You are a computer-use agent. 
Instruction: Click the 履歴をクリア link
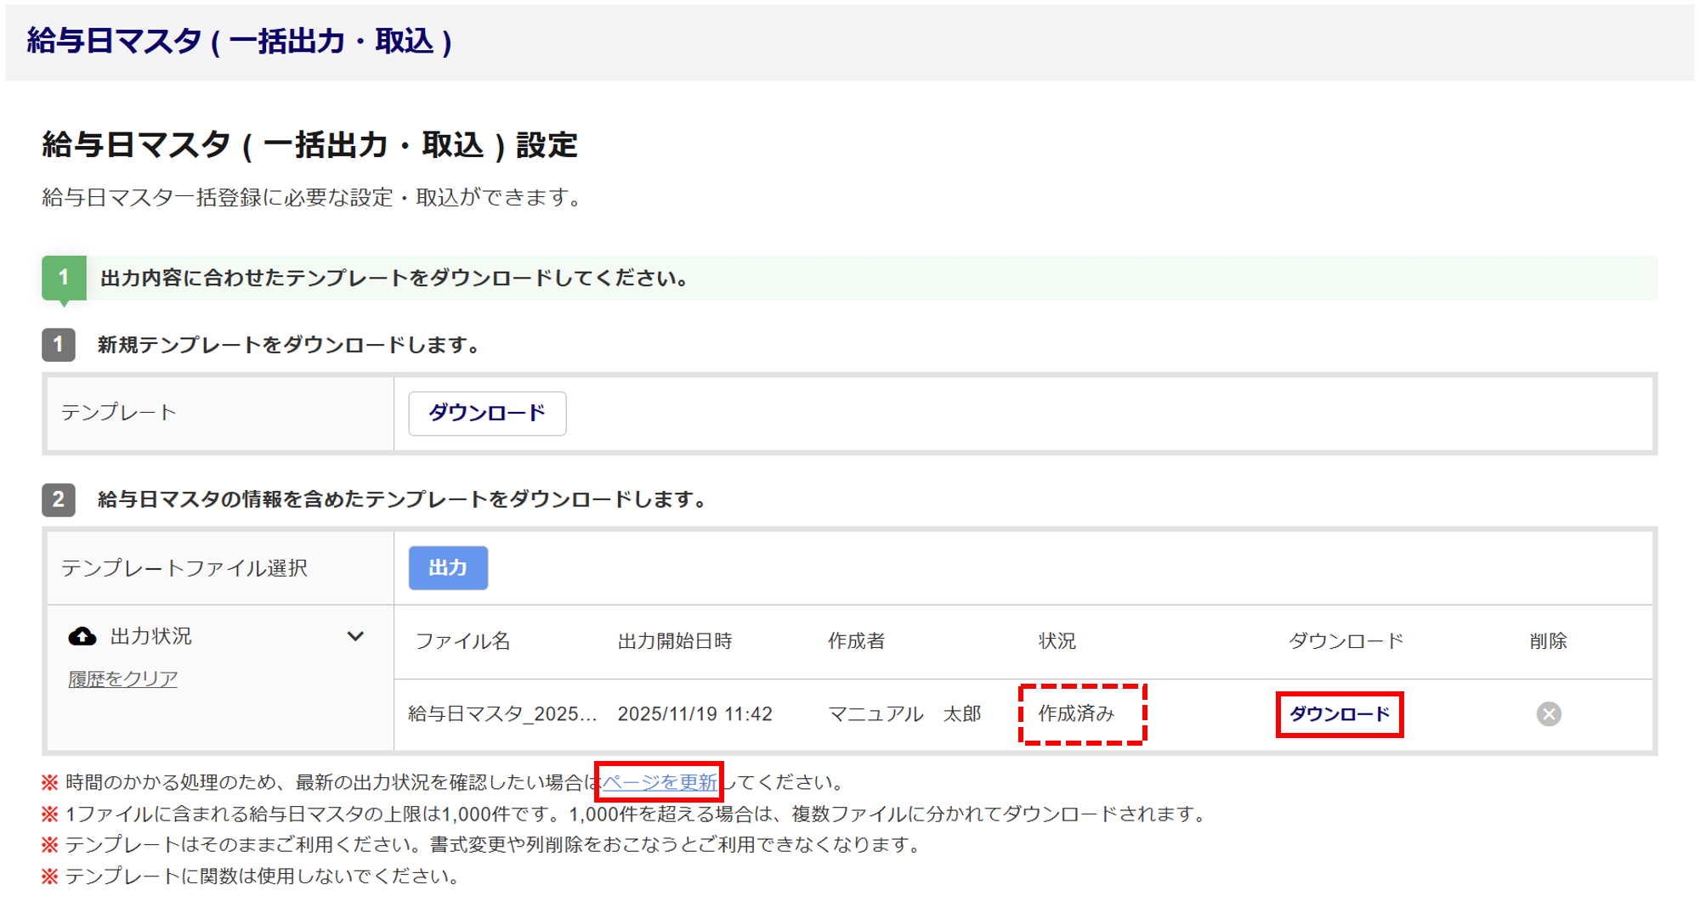pyautogui.click(x=122, y=679)
